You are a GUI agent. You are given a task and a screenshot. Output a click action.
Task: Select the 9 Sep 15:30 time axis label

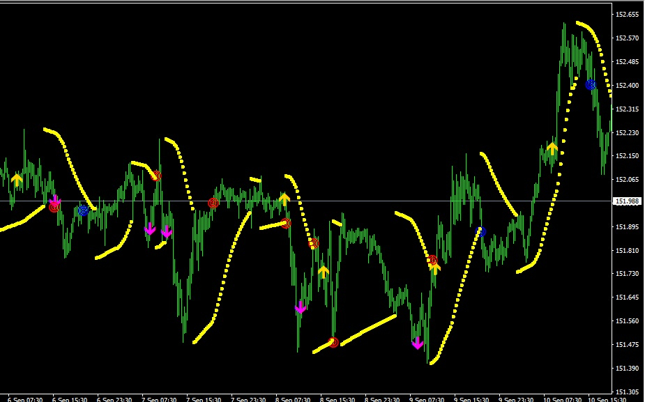[x=471, y=399]
